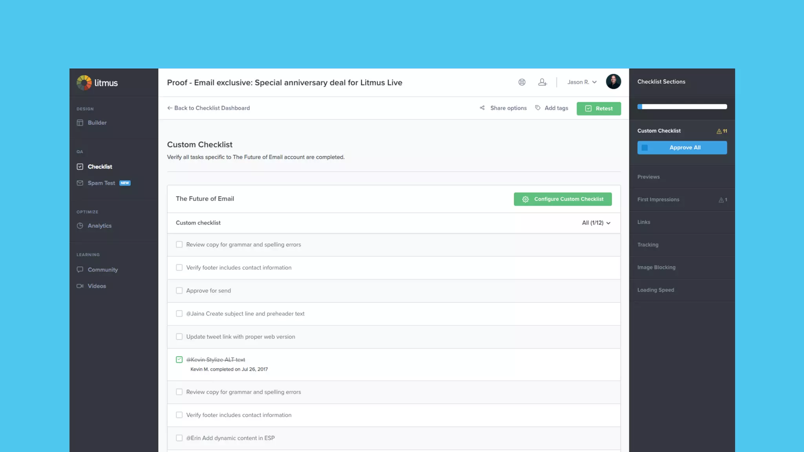Click the Analytics pie chart icon

(x=80, y=226)
